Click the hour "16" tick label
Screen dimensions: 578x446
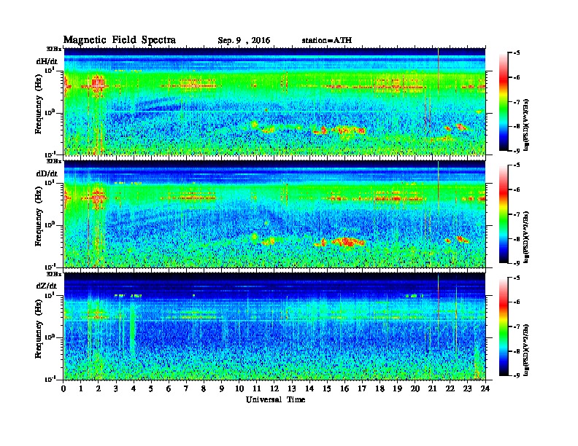[345, 389]
